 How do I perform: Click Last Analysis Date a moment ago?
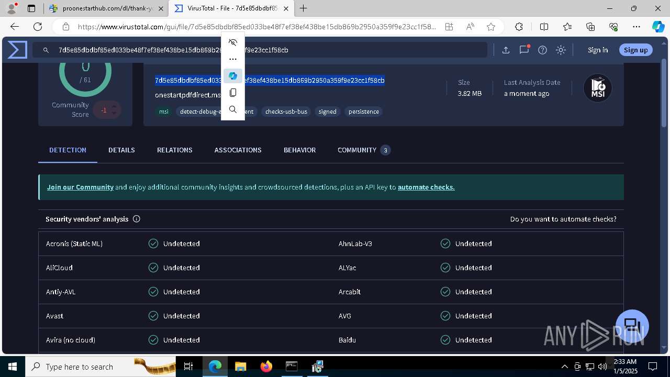(x=527, y=93)
